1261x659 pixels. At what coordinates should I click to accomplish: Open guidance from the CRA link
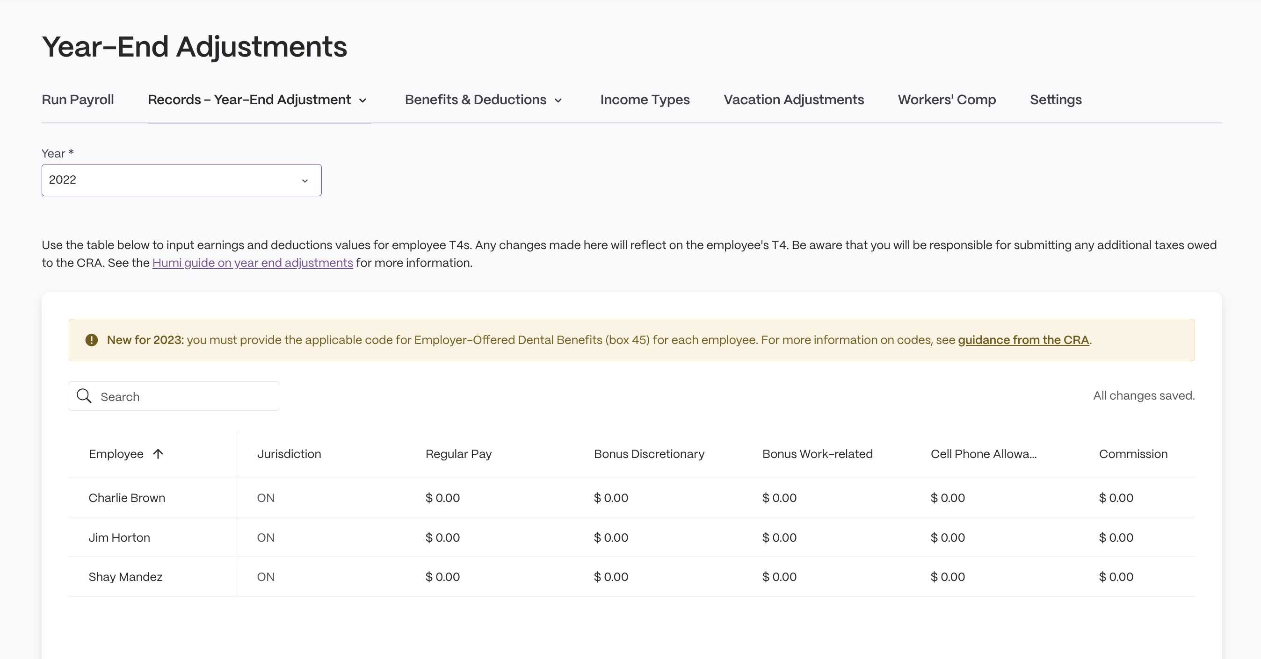[x=1023, y=340]
